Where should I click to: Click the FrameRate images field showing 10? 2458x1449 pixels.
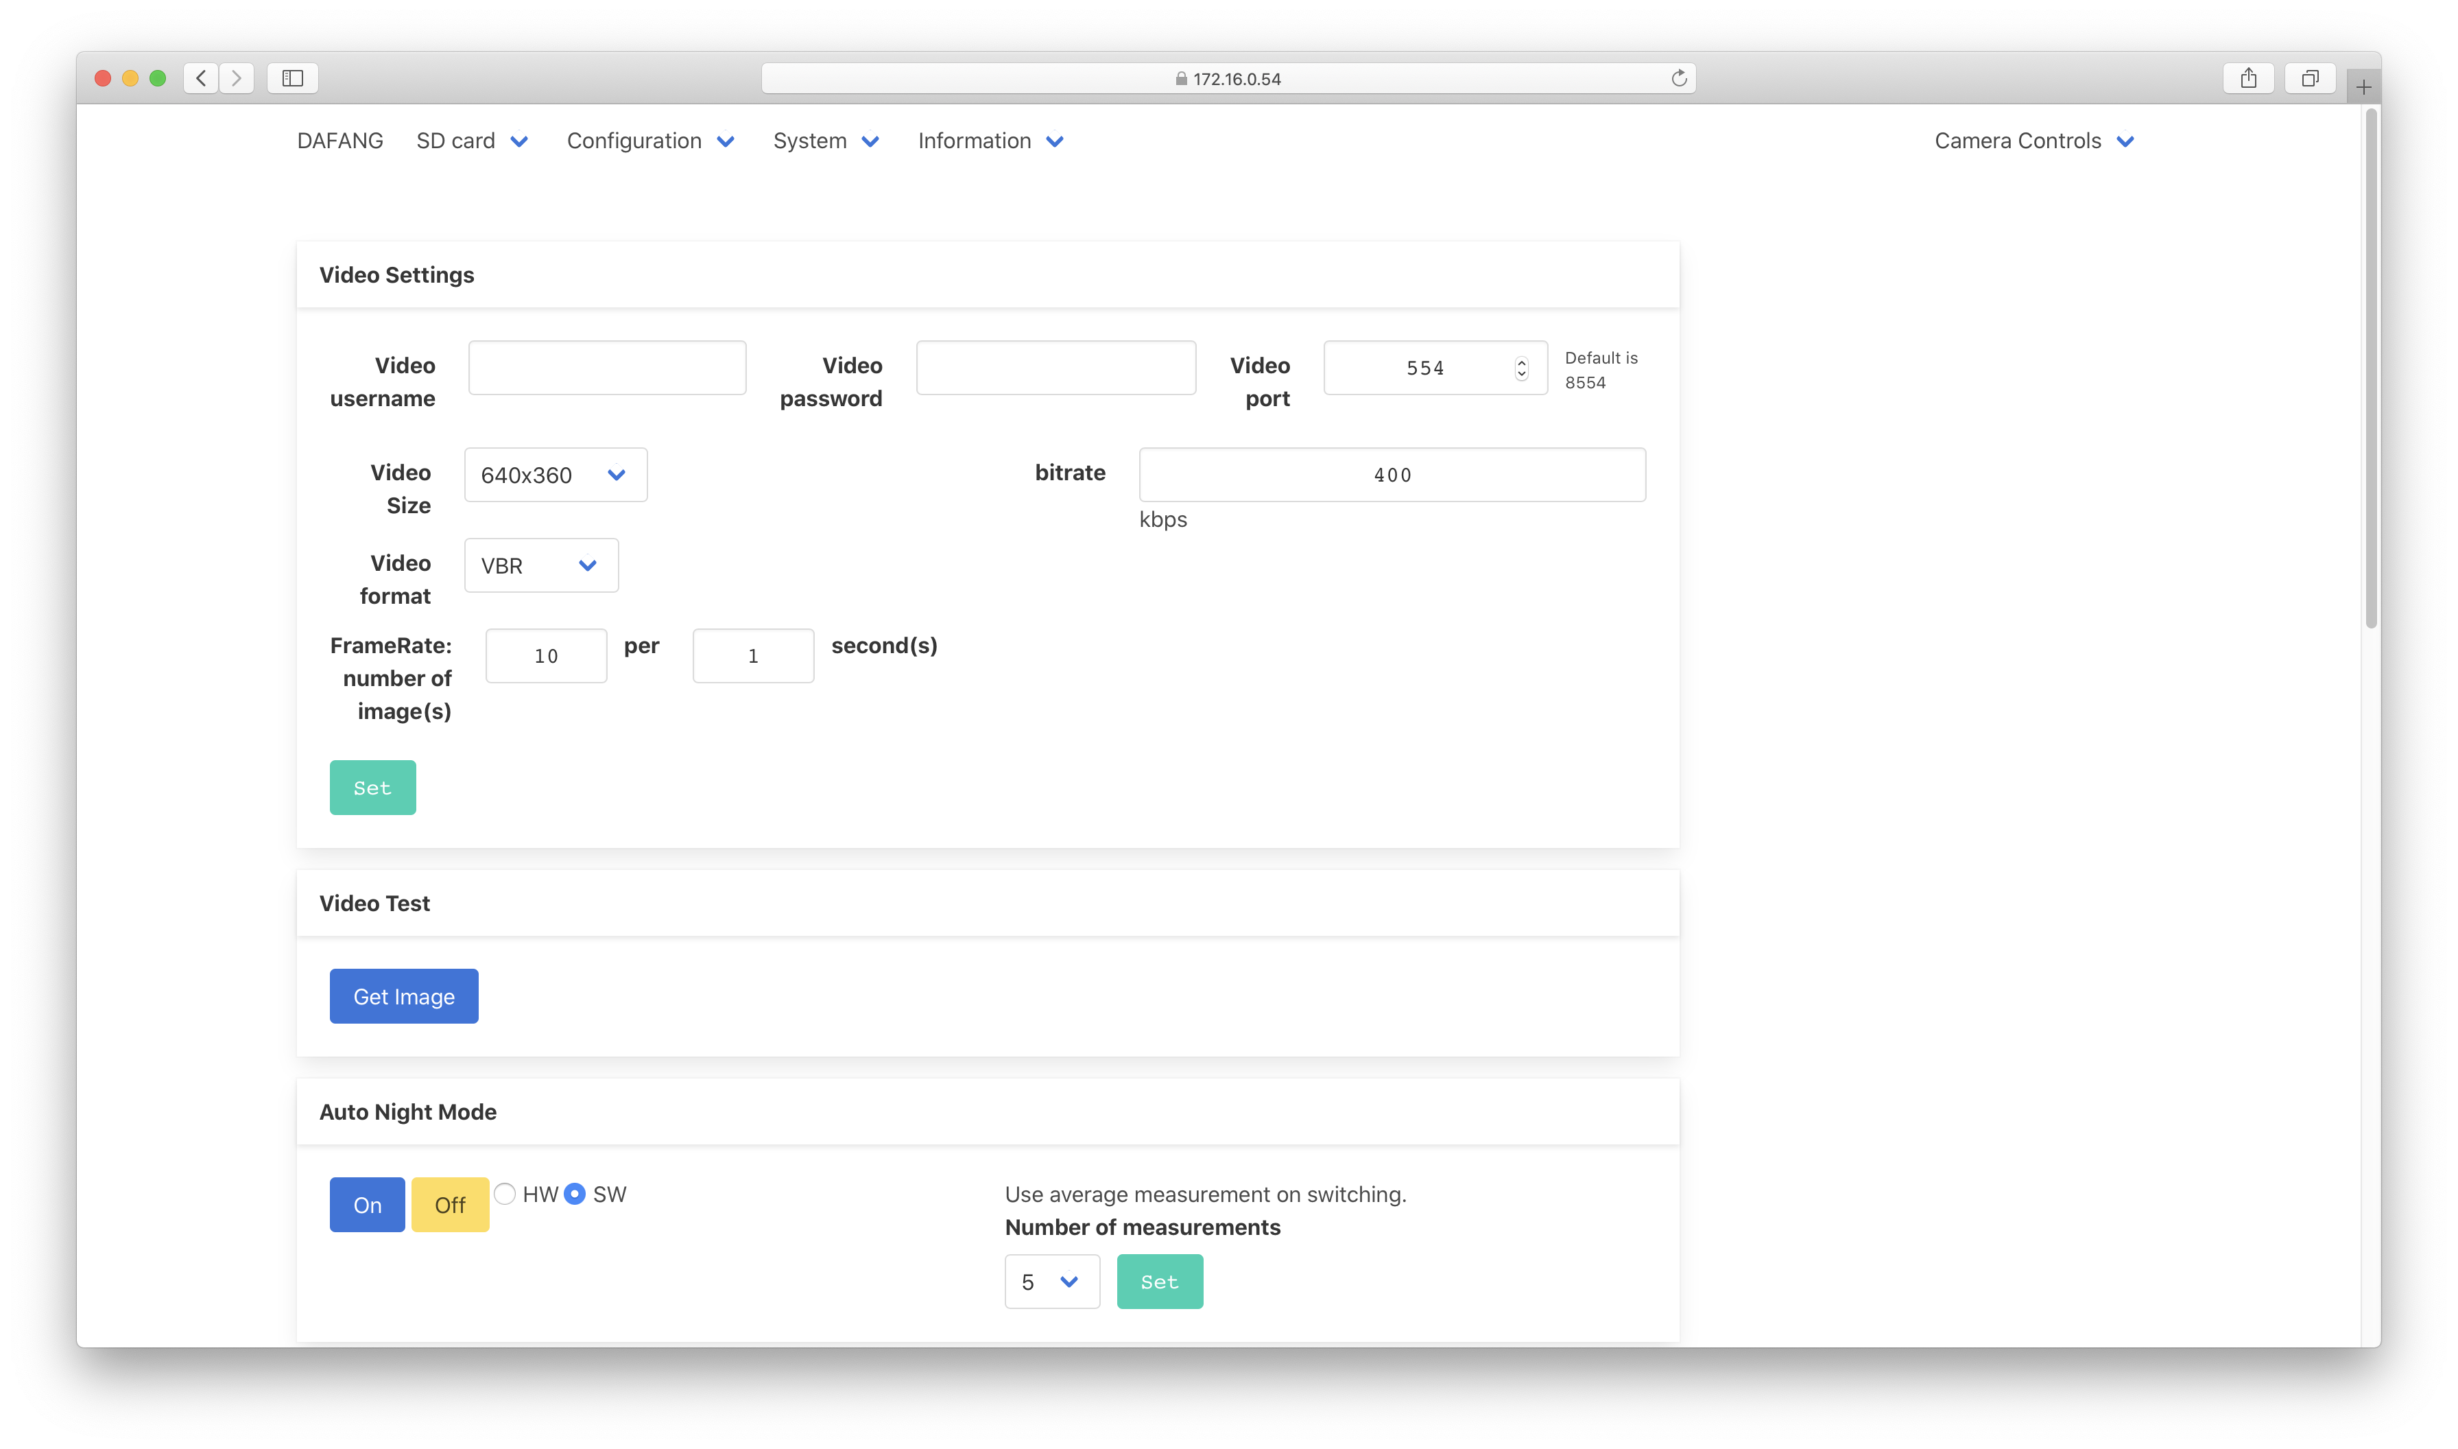point(545,656)
